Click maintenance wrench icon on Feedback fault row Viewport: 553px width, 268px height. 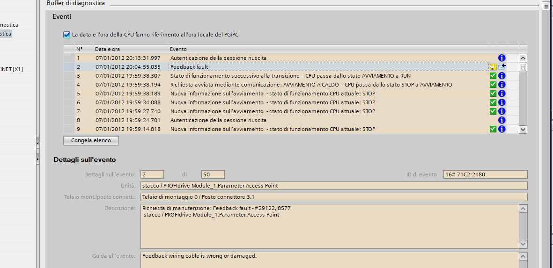493,67
